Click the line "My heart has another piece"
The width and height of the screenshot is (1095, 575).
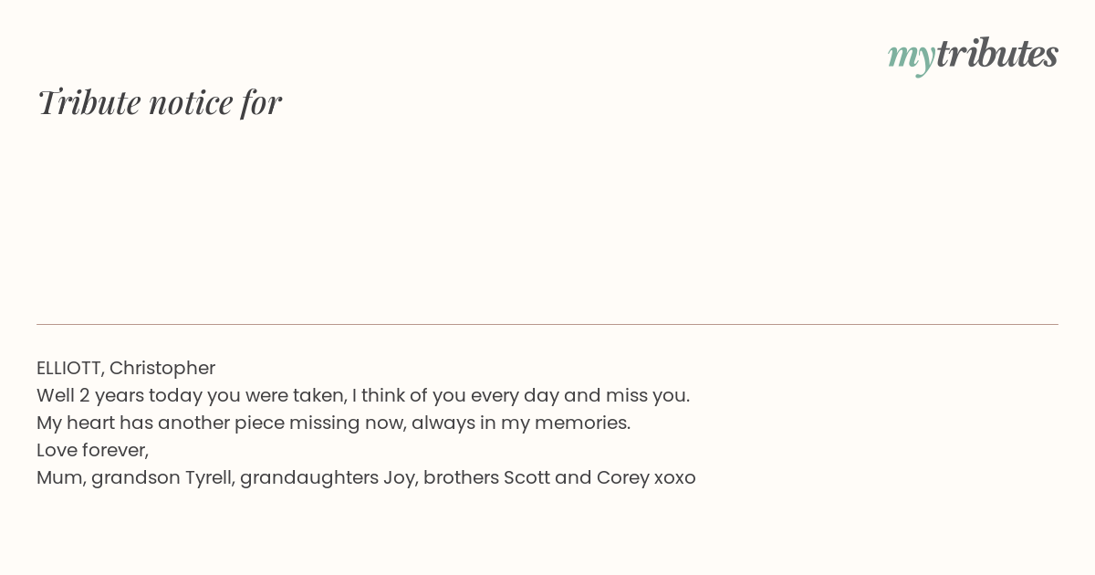(334, 423)
